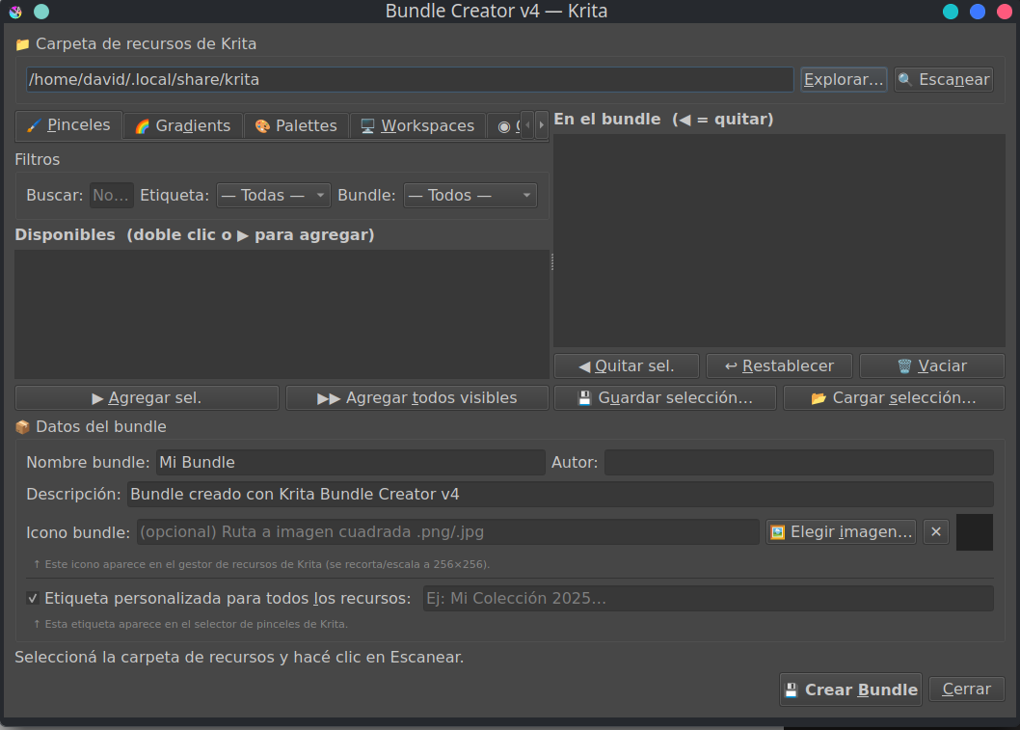
Task: Switch to the Workspaces tab
Action: [x=417, y=125]
